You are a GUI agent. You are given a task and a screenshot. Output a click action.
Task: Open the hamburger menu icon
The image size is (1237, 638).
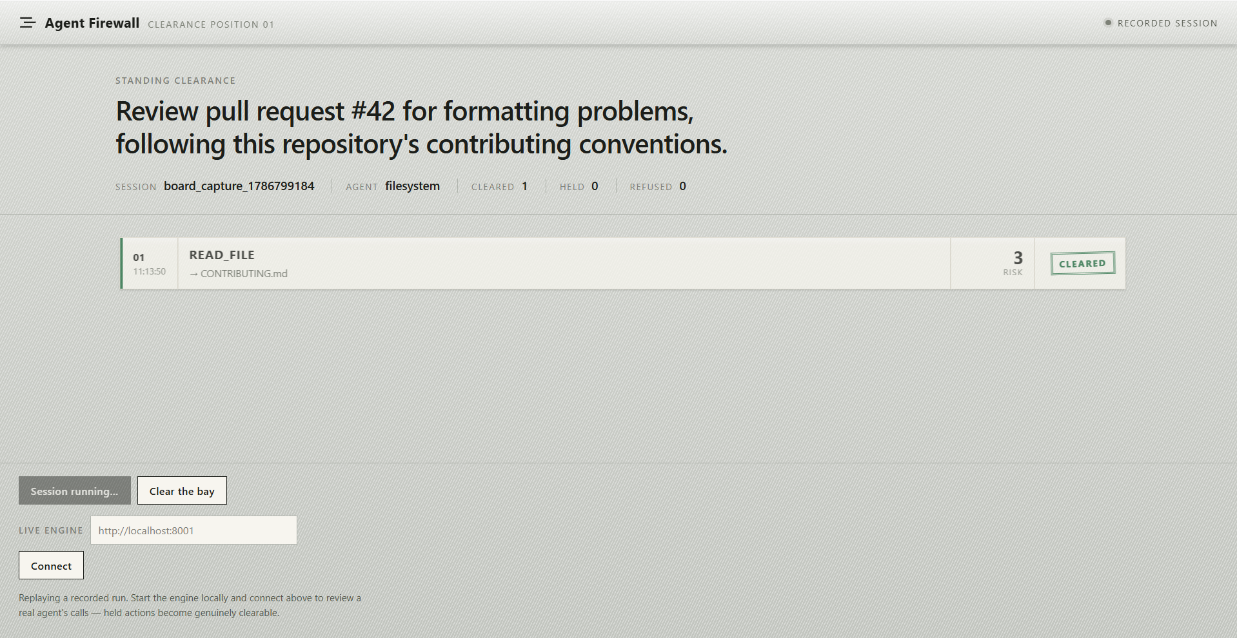coord(27,23)
